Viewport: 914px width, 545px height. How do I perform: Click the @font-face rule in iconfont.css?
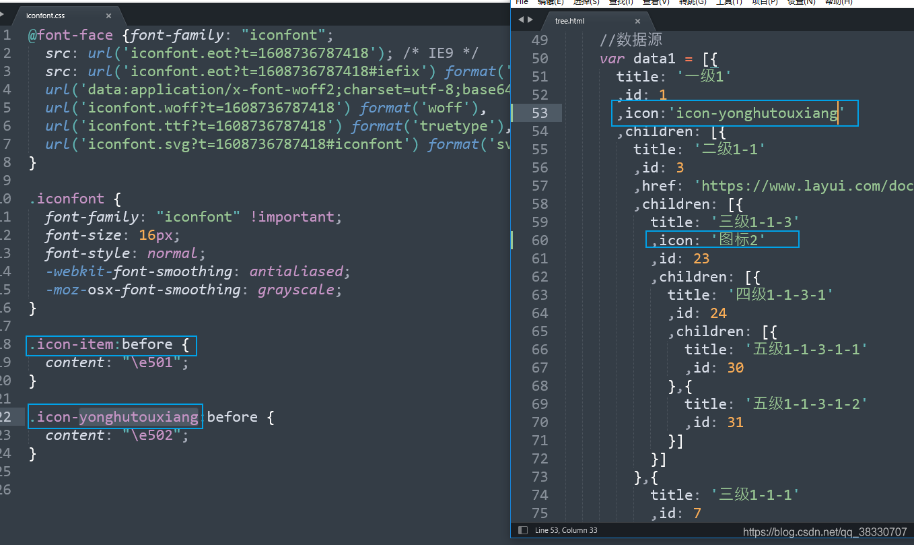(x=180, y=35)
